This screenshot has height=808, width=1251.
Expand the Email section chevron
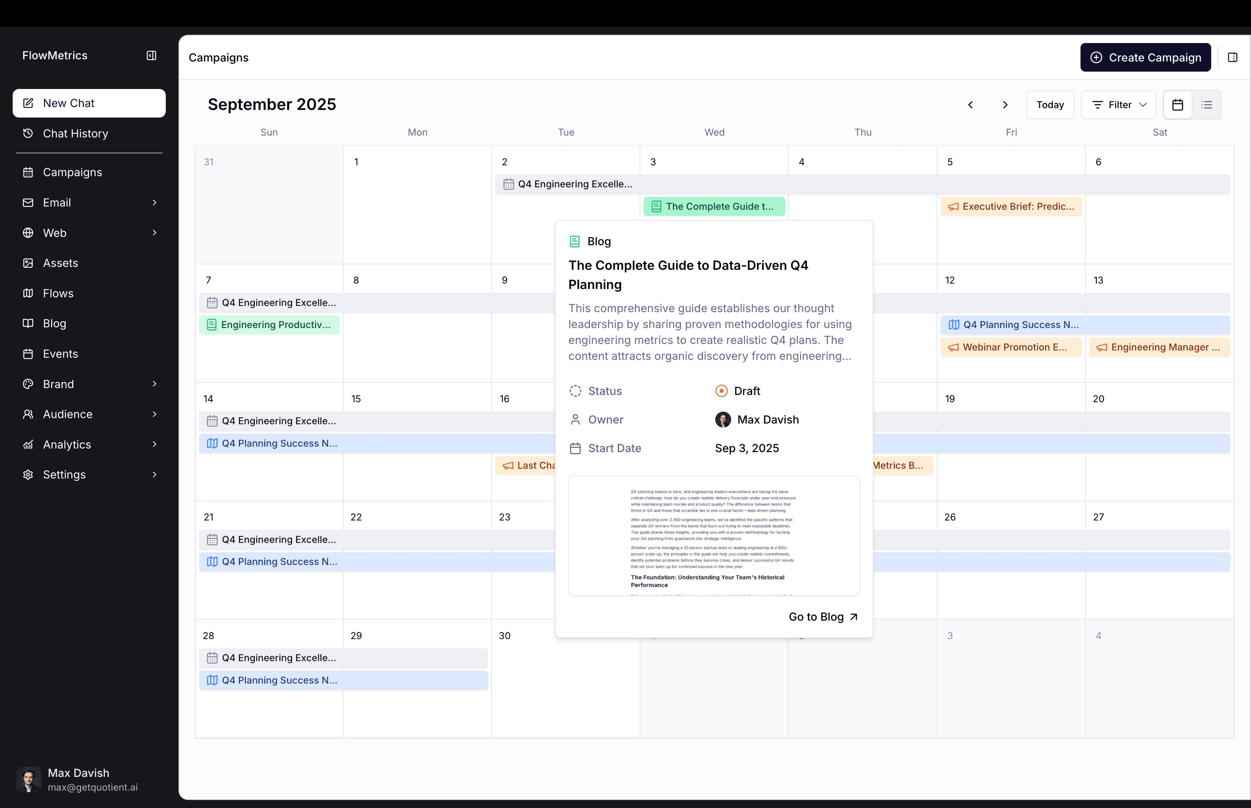coord(154,202)
